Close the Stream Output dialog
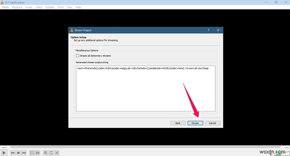290x156 pixels. (x=218, y=30)
